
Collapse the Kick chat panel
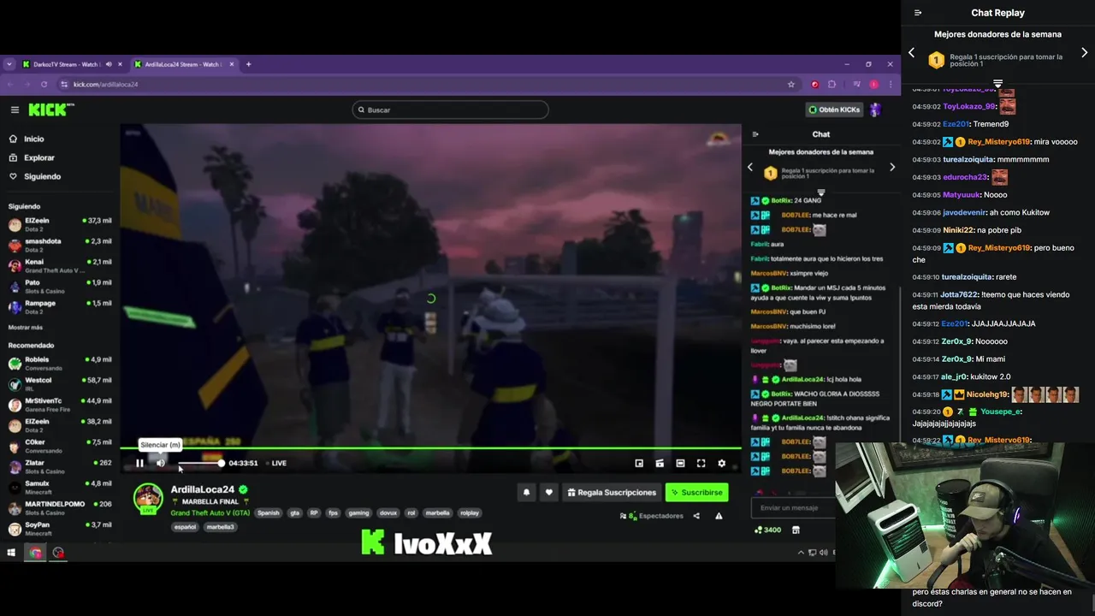755,133
